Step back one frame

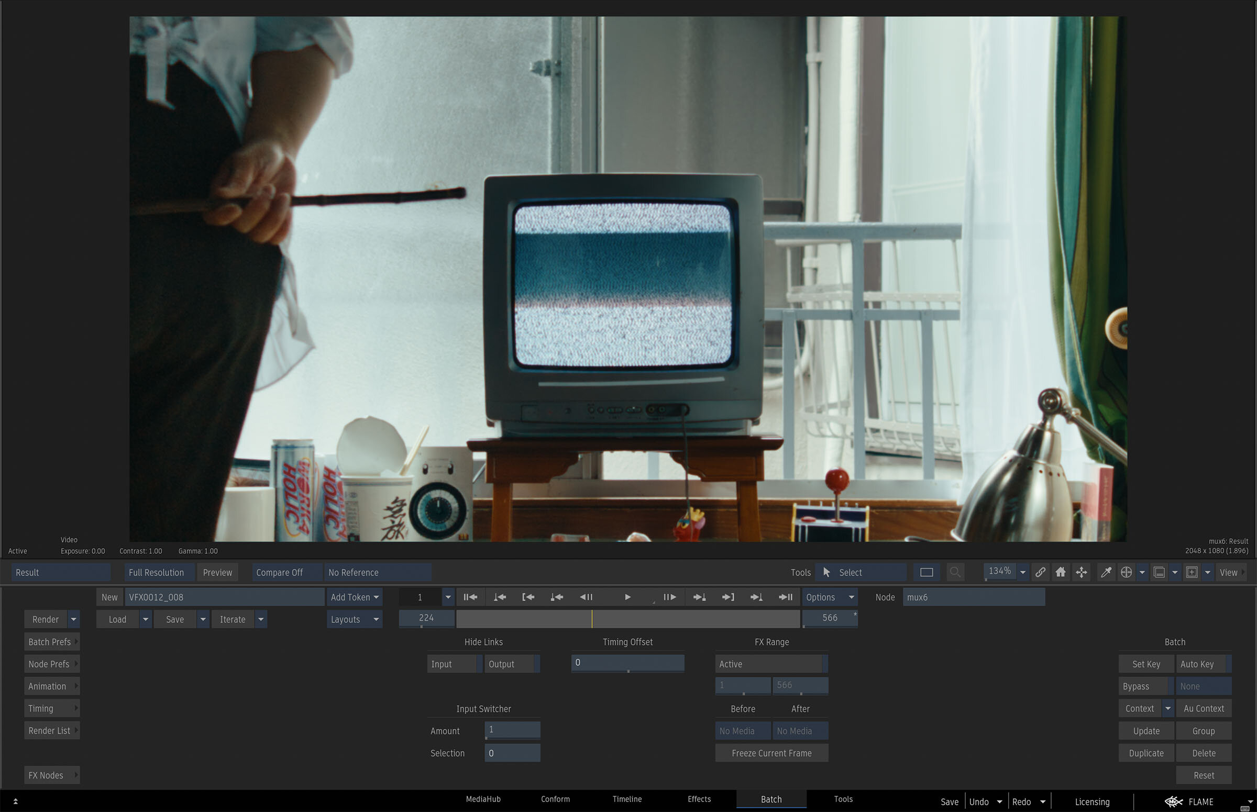point(586,597)
